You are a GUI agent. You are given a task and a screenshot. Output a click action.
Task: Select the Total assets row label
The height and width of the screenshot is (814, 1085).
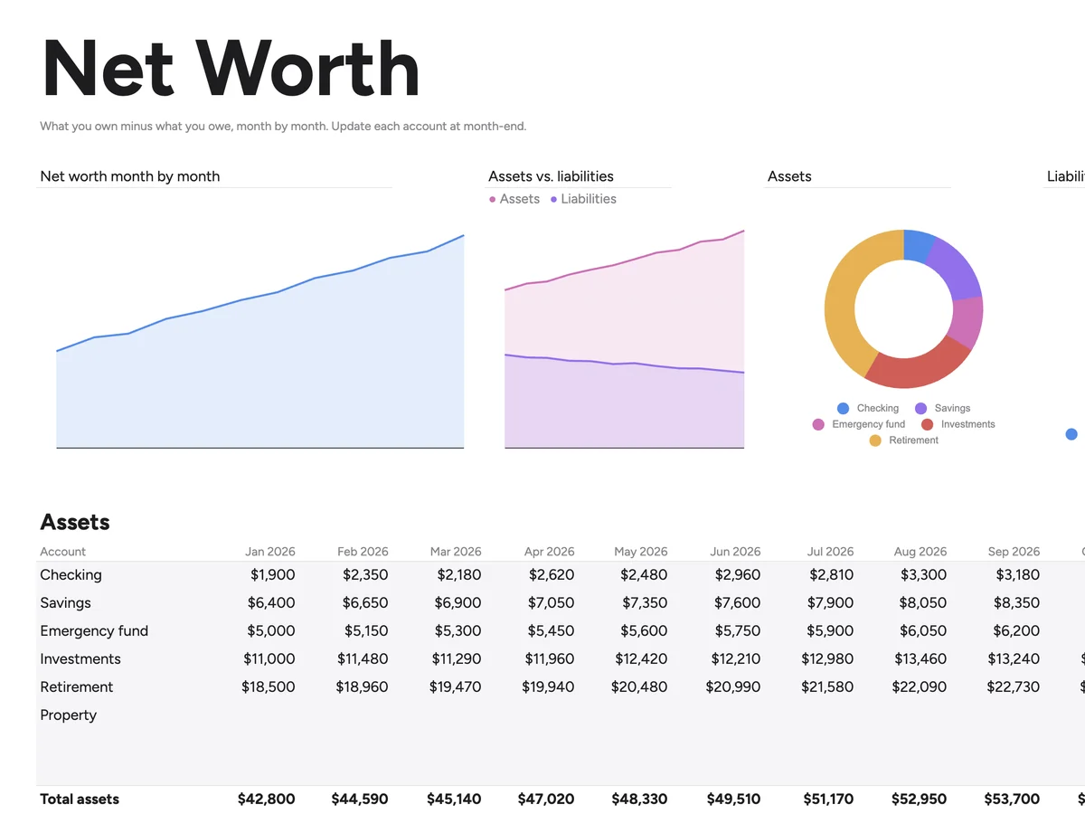click(x=80, y=800)
